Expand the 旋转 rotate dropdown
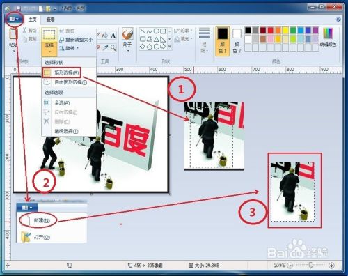 pos(69,48)
